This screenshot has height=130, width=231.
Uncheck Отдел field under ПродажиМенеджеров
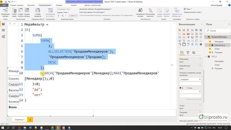click(x=210, y=49)
